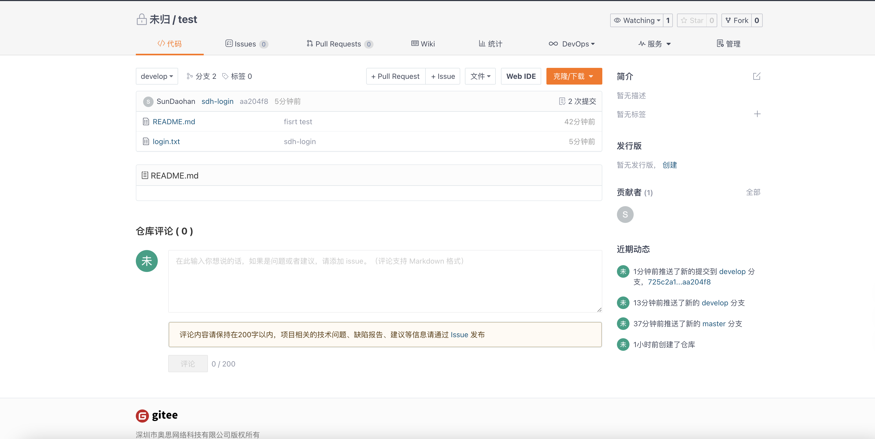This screenshot has height=439, width=875.
Task: Click the green user avatar beside comment box
Action: [147, 261]
